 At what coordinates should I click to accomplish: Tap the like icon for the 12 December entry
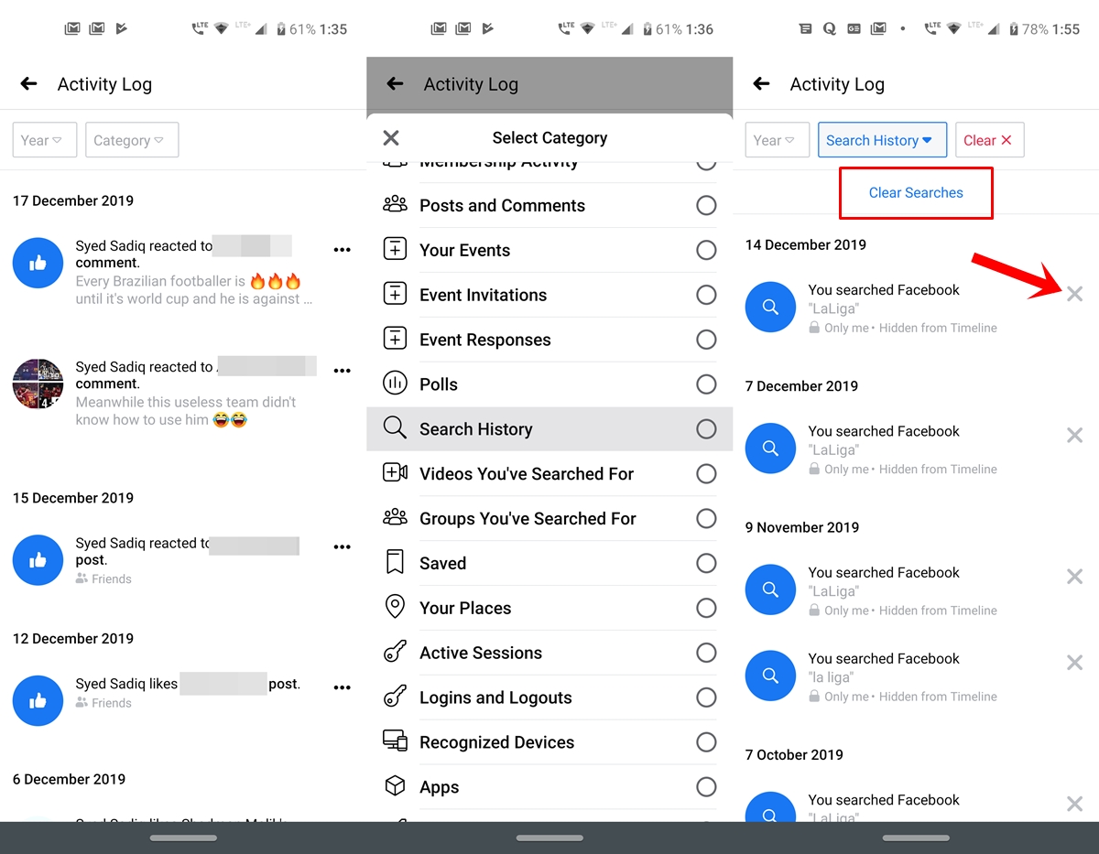coord(38,701)
